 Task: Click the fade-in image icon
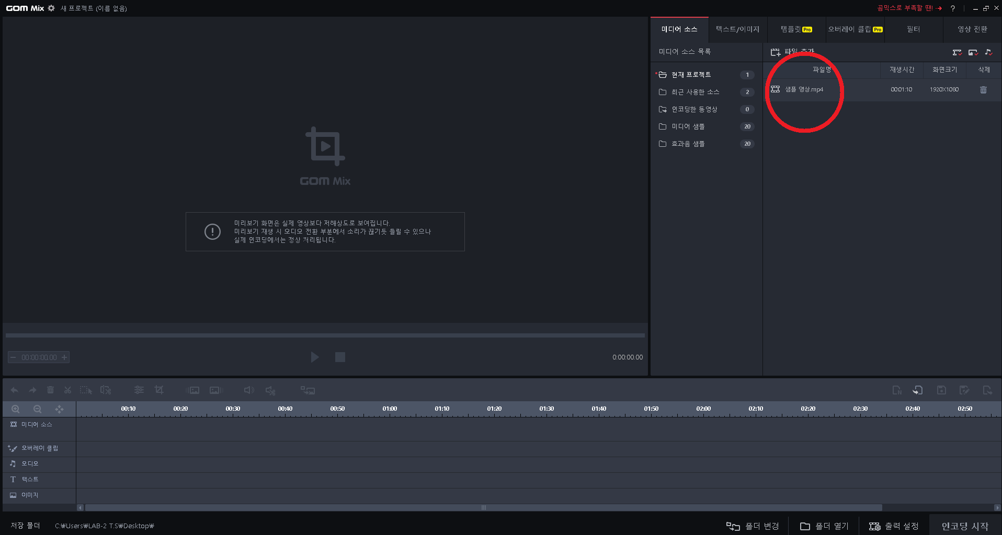193,390
